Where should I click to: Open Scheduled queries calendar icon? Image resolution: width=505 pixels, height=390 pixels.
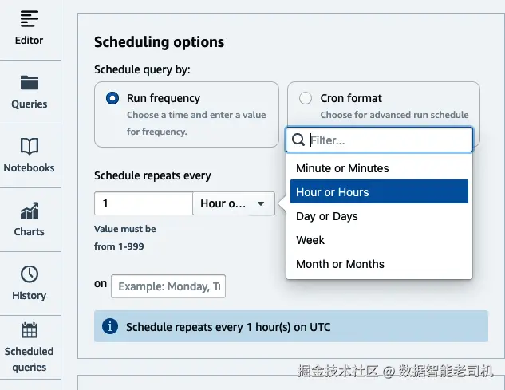(x=30, y=330)
